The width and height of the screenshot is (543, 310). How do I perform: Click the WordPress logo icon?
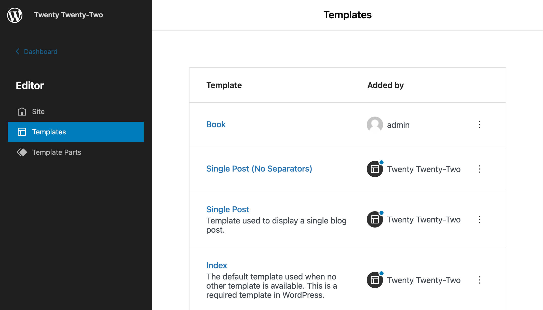coord(15,15)
